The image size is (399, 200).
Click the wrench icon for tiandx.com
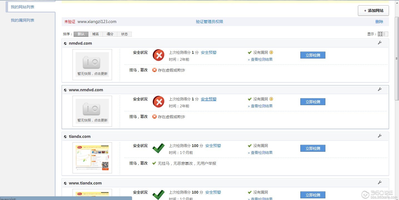click(x=380, y=136)
